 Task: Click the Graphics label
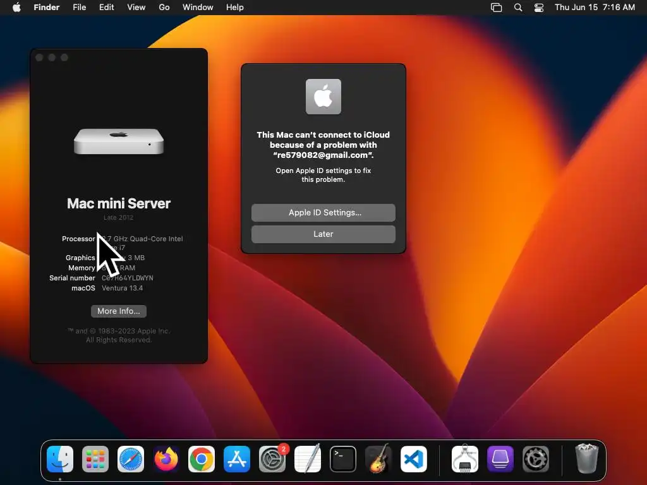pyautogui.click(x=80, y=258)
